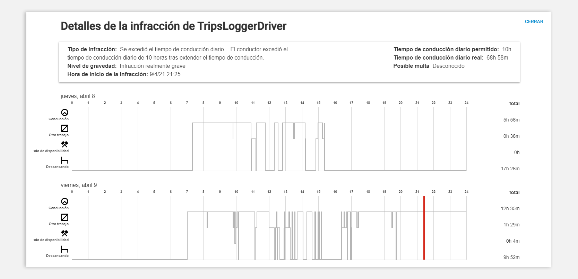Click the 'Conducción' row label in jueves chart
Screen dimensions: 578x279
click(59, 119)
